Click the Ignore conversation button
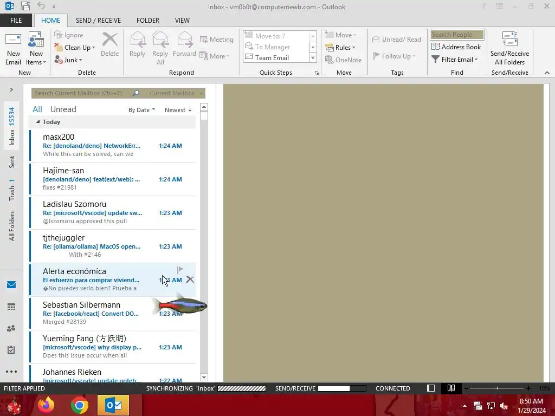The image size is (555, 416). click(x=69, y=35)
